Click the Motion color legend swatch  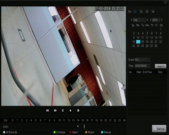(x=86, y=132)
